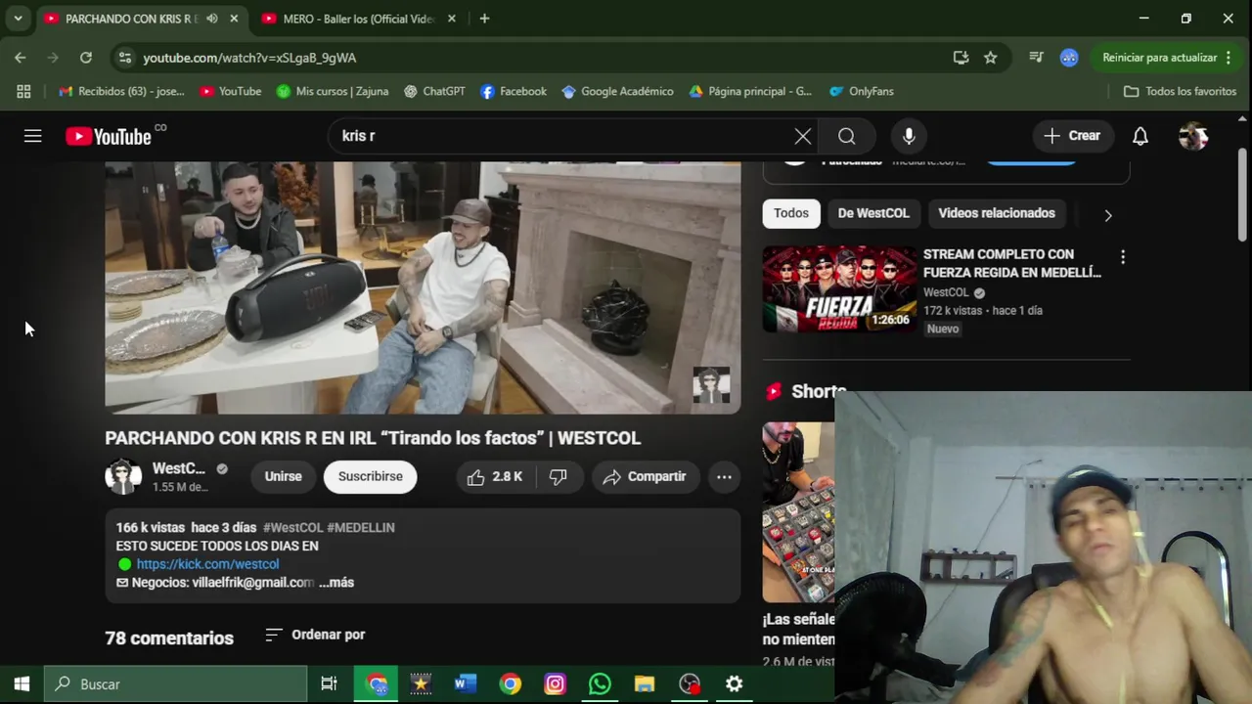Open the Google Académico bookmark
The image size is (1252, 704).
pos(617,91)
